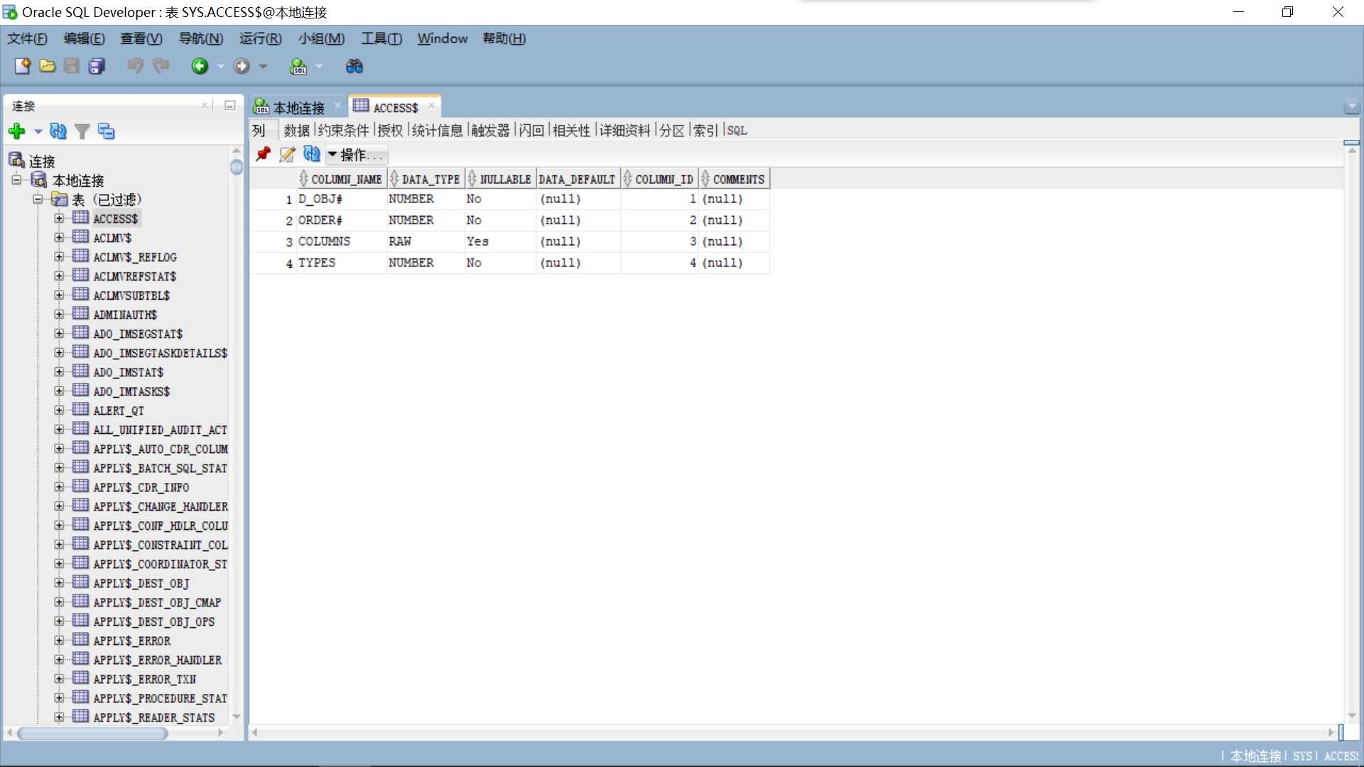Image resolution: width=1364 pixels, height=767 pixels.
Task: Select the ADO_IMSTAT$ table in tree
Action: [128, 372]
